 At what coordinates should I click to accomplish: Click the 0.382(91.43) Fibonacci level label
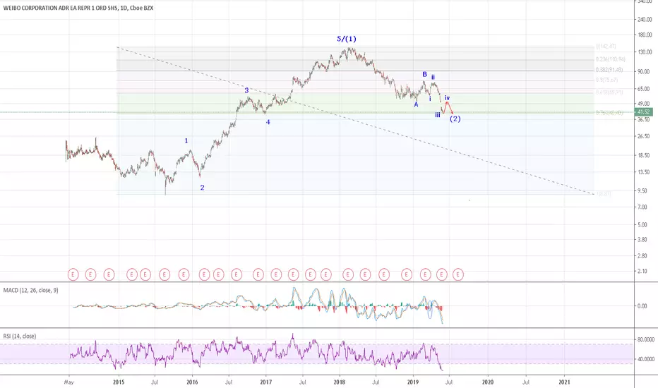click(x=609, y=70)
